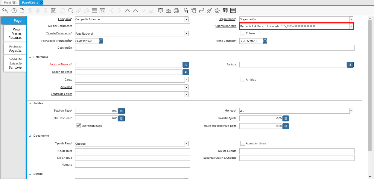Open the gear process icon in toolbar

pyautogui.click(x=217, y=11)
